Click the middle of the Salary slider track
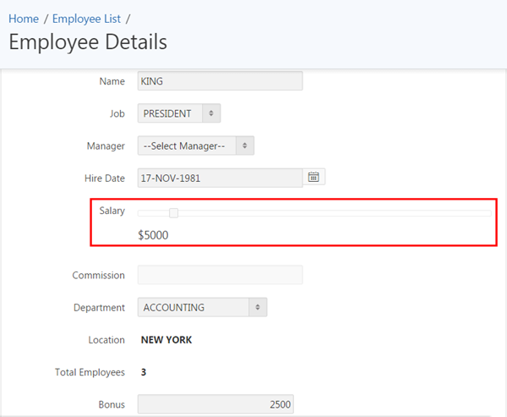 pos(314,213)
